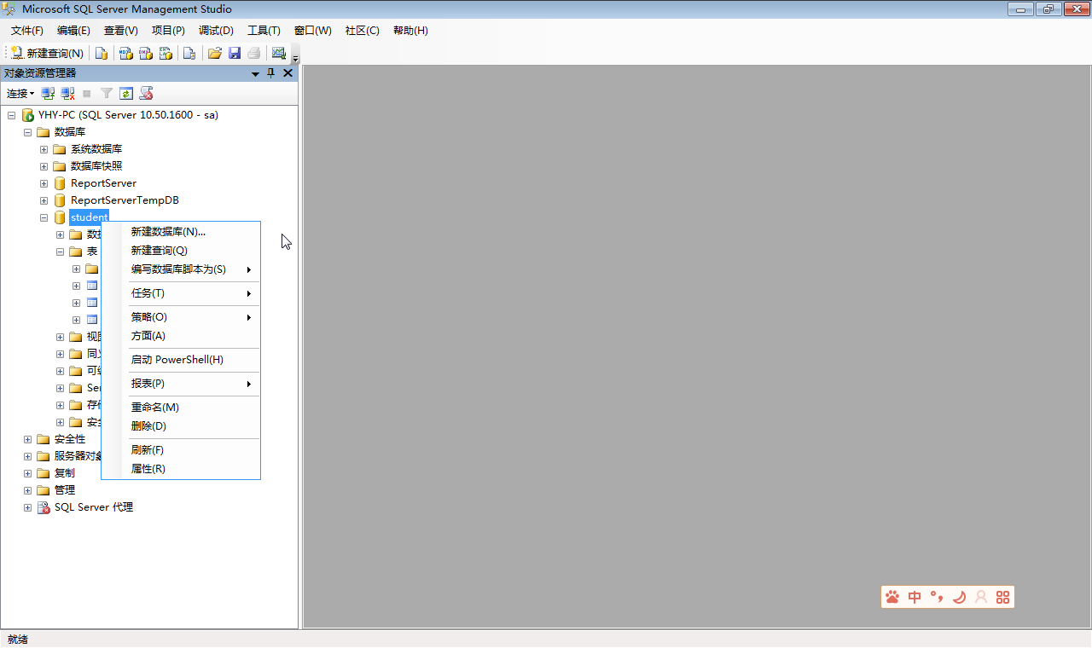Choose 新建查询(Q) from context menu

tap(181, 251)
